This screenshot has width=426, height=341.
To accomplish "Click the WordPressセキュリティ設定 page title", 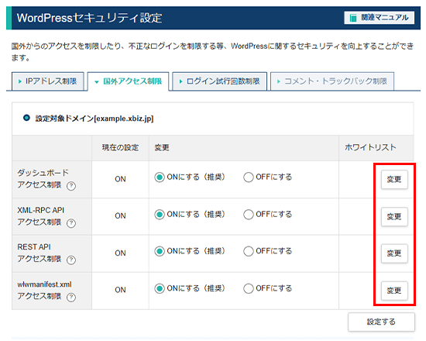I will click(x=89, y=19).
